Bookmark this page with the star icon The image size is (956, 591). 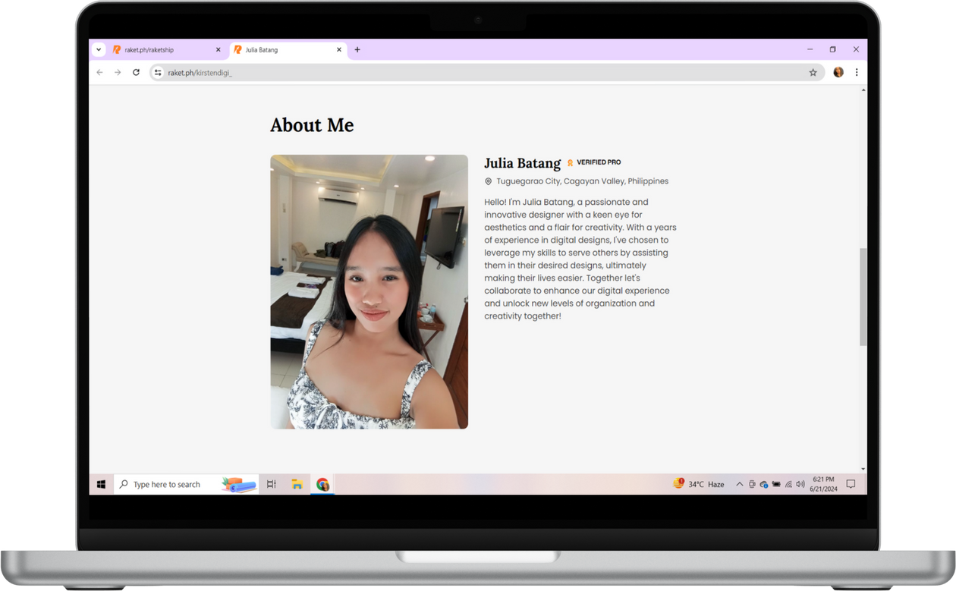[813, 72]
